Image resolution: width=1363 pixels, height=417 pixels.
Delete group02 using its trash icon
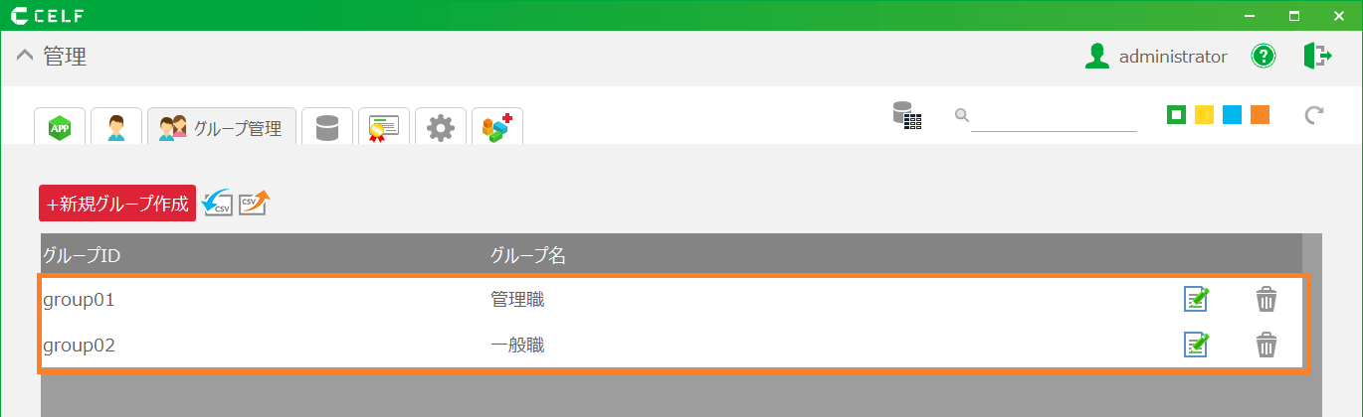1266,345
